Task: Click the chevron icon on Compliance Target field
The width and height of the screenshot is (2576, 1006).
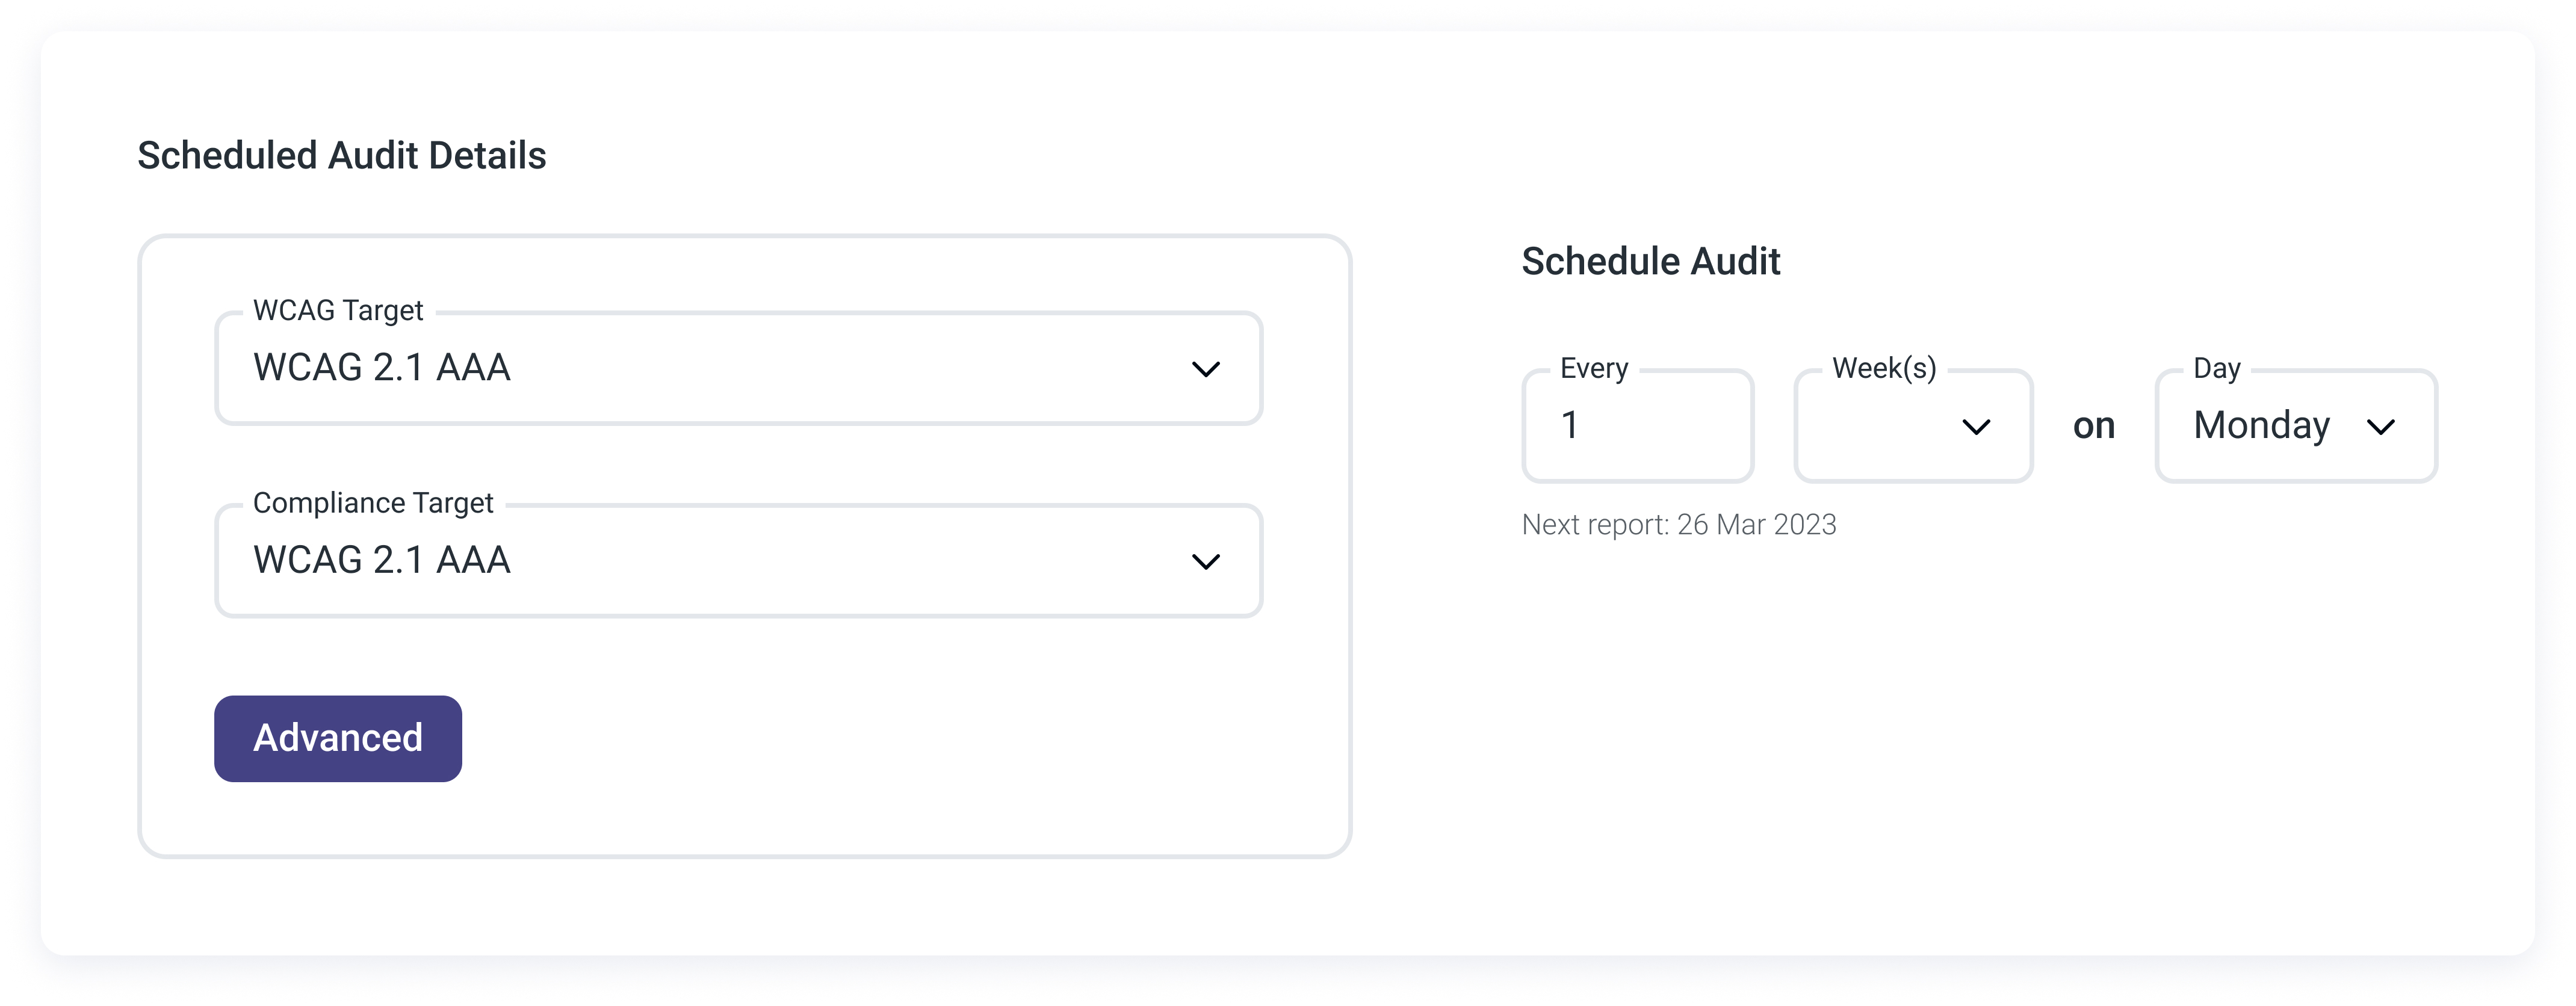Action: tap(1205, 560)
